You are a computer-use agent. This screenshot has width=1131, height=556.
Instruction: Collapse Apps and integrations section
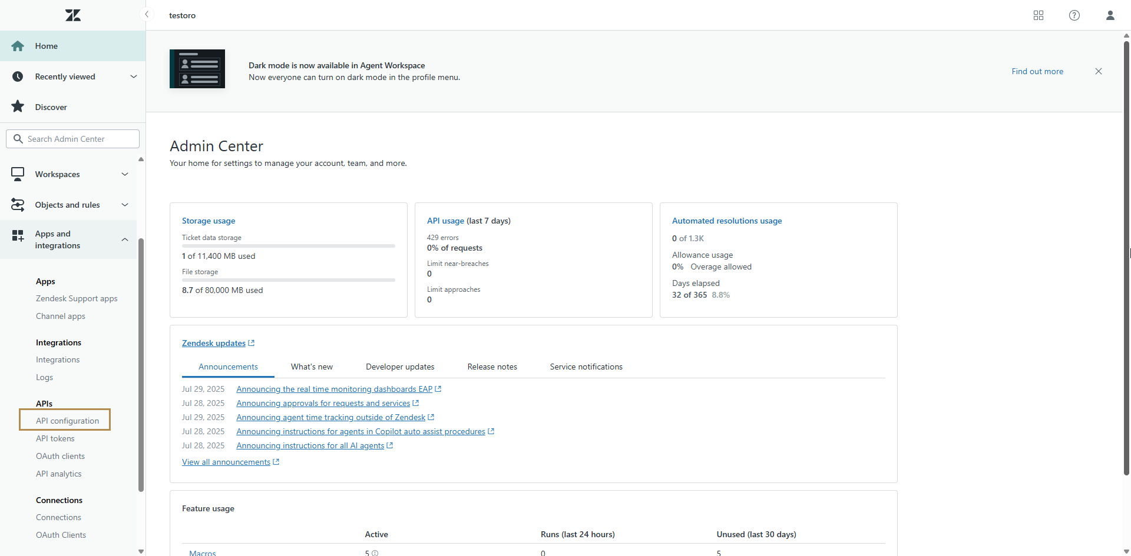pos(125,239)
